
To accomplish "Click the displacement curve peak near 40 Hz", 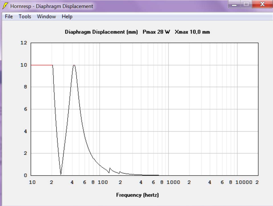I will [74, 65].
